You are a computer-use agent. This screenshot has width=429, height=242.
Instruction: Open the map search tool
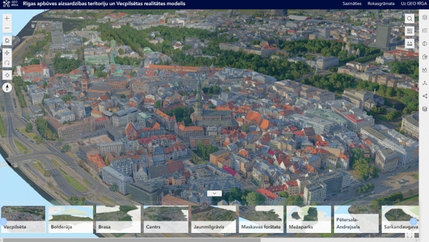pos(409,19)
